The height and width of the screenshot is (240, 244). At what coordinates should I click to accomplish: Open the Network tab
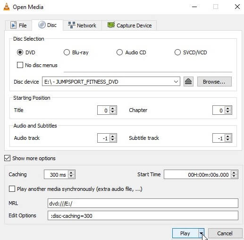pos(82,26)
